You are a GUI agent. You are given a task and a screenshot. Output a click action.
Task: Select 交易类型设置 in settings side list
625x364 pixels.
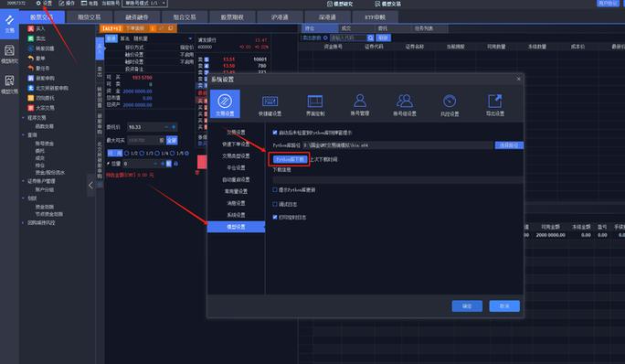(x=236, y=155)
